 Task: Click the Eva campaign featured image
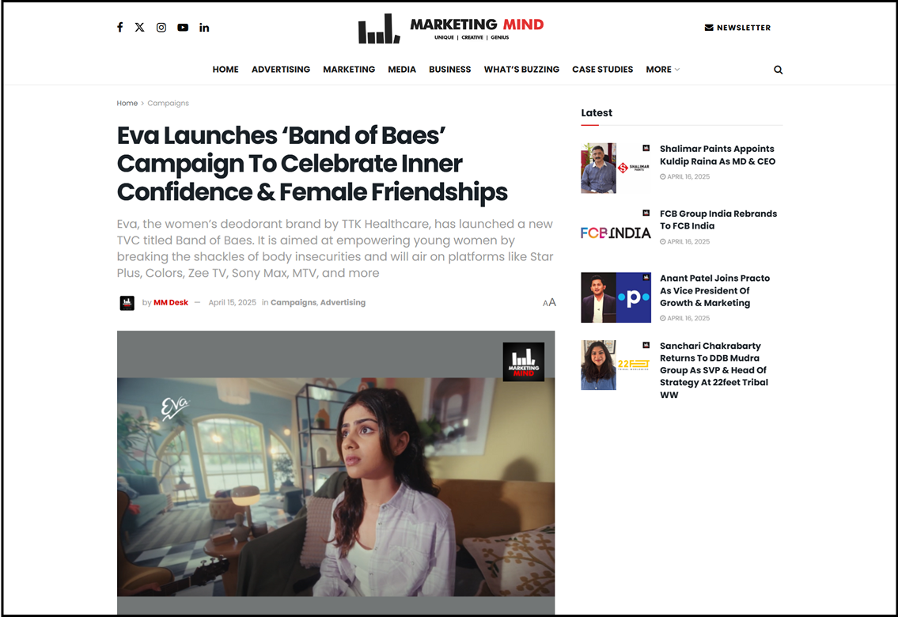tap(335, 472)
